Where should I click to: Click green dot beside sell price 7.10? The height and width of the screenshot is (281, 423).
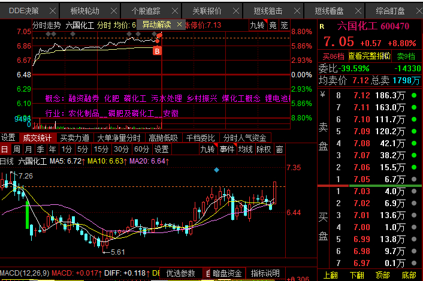[x=414, y=119]
